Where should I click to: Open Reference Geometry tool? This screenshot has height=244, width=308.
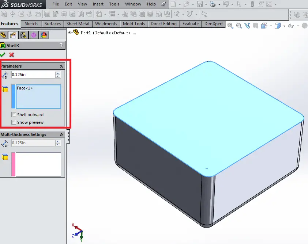click(177, 14)
